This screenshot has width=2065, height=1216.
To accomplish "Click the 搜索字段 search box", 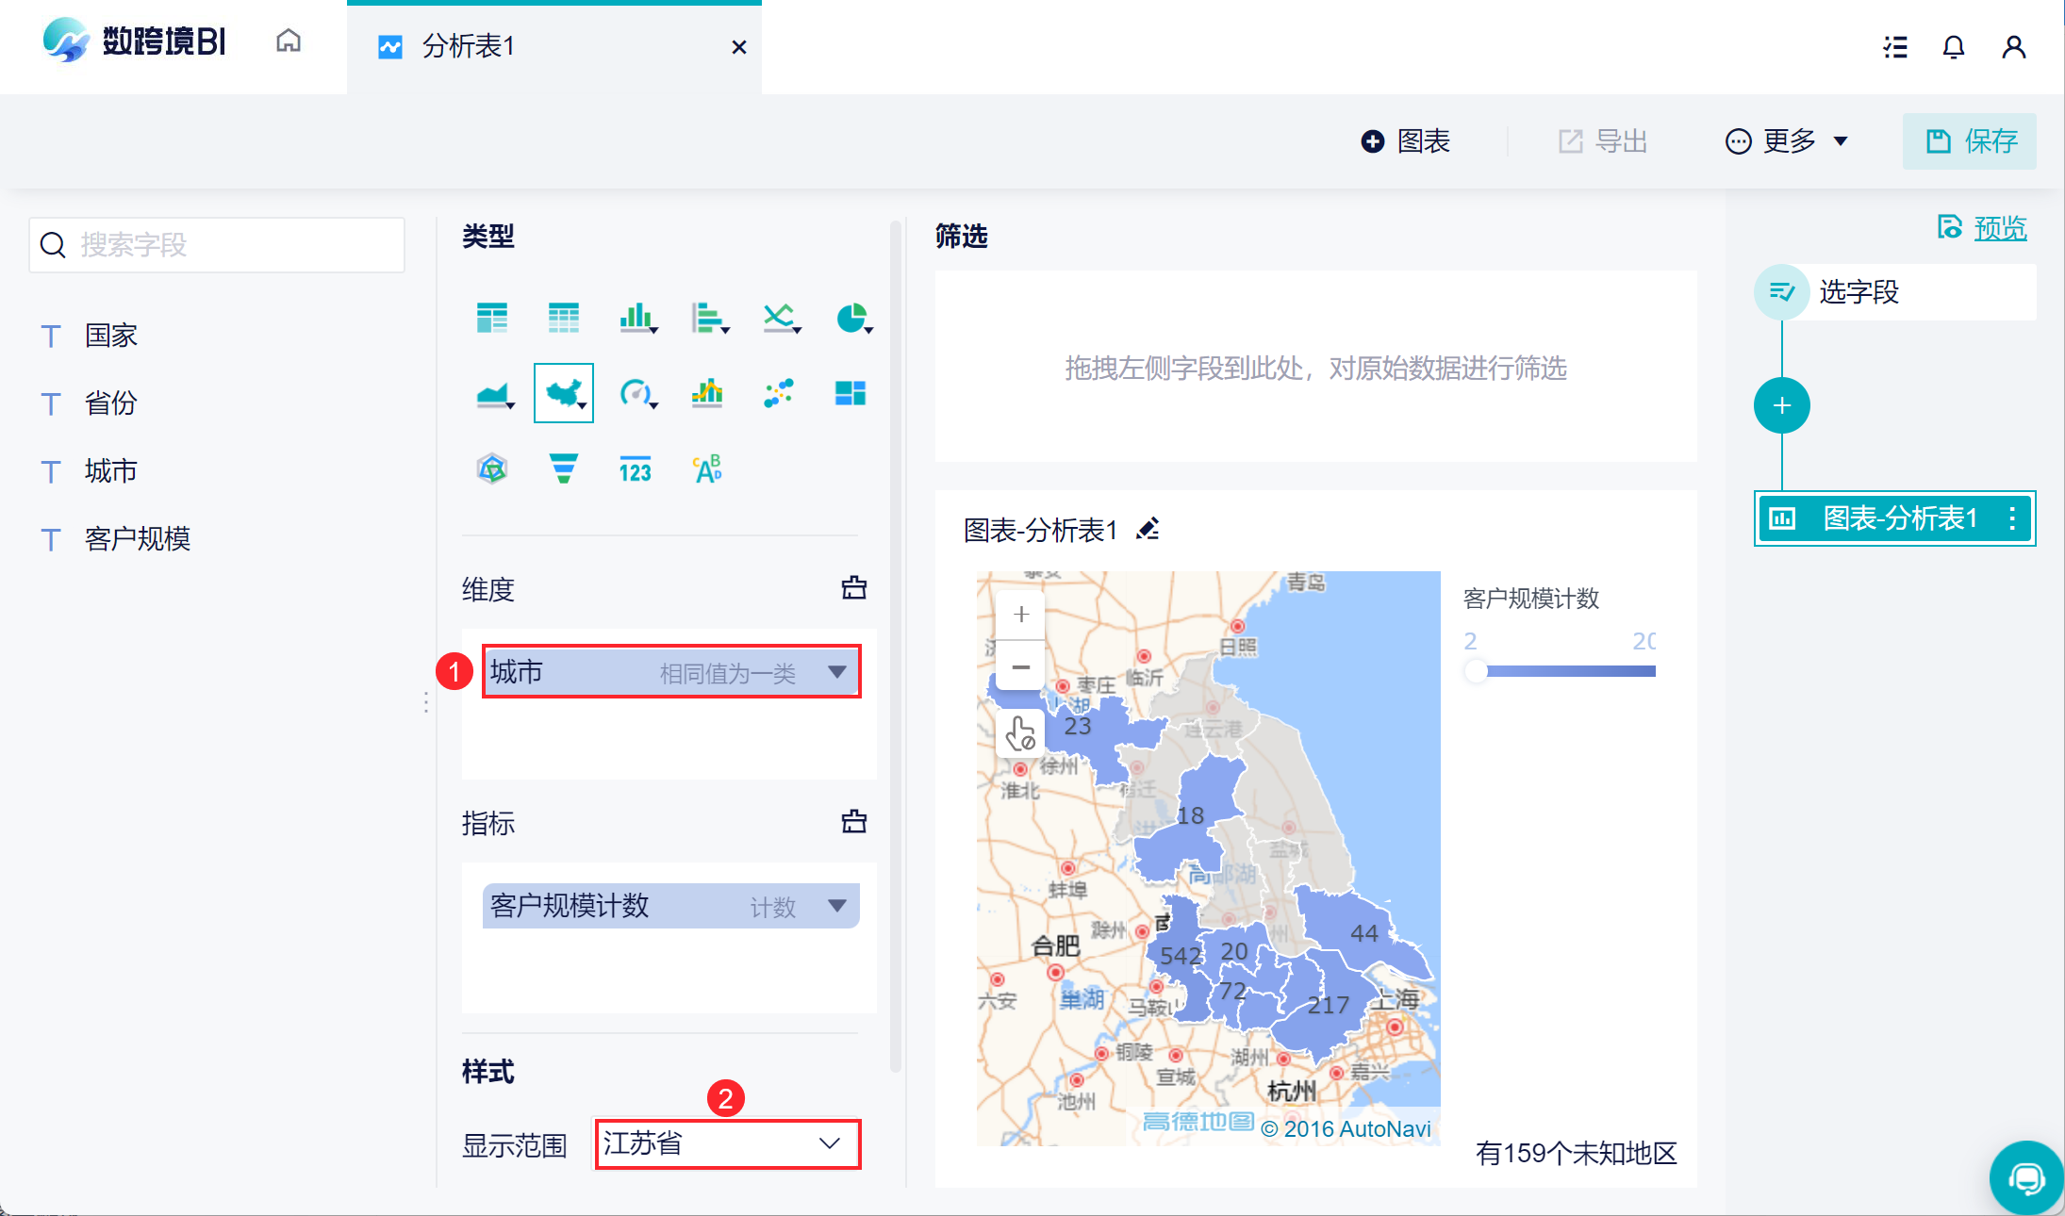I will pyautogui.click(x=218, y=245).
